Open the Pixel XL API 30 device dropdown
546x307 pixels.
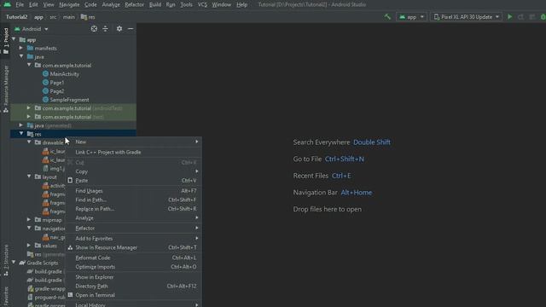click(x=467, y=17)
